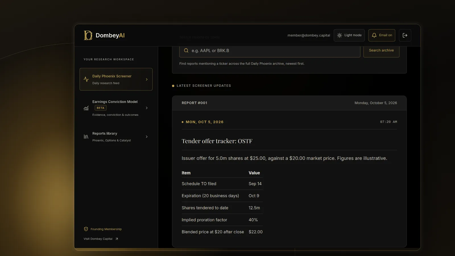This screenshot has height=256, width=455.
Task: Click the 40% value
Action: (253, 220)
